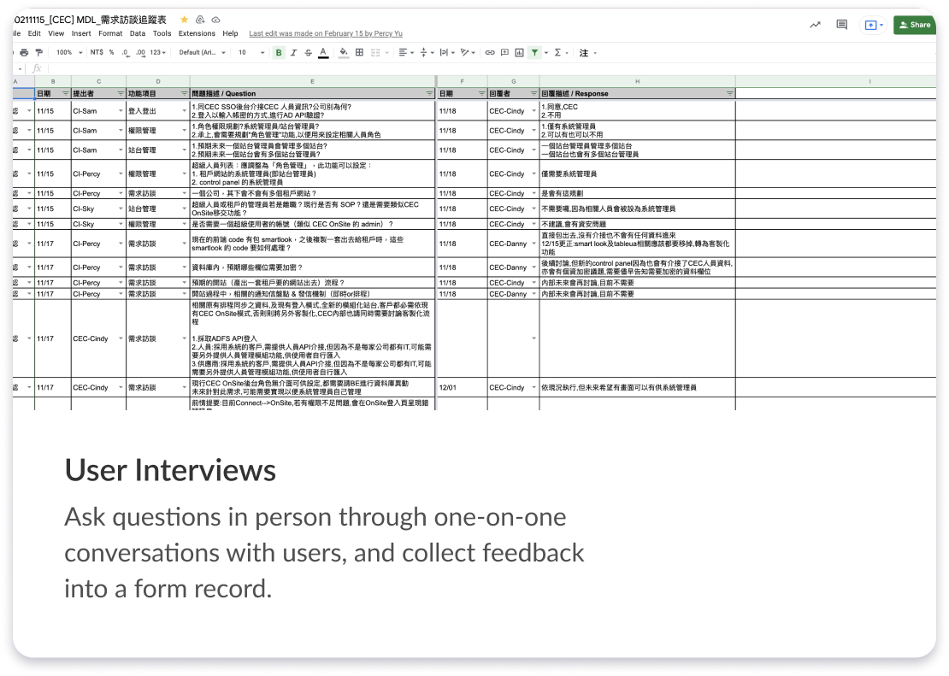Open the Help menu
Viewport: 949px width, 676px height.
pyautogui.click(x=230, y=34)
